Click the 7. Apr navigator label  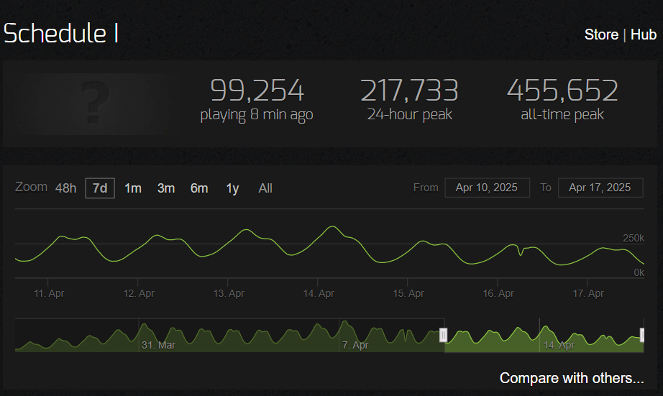coord(355,345)
